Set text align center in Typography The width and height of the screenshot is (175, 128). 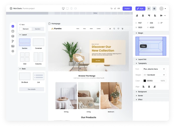[x=149, y=87]
